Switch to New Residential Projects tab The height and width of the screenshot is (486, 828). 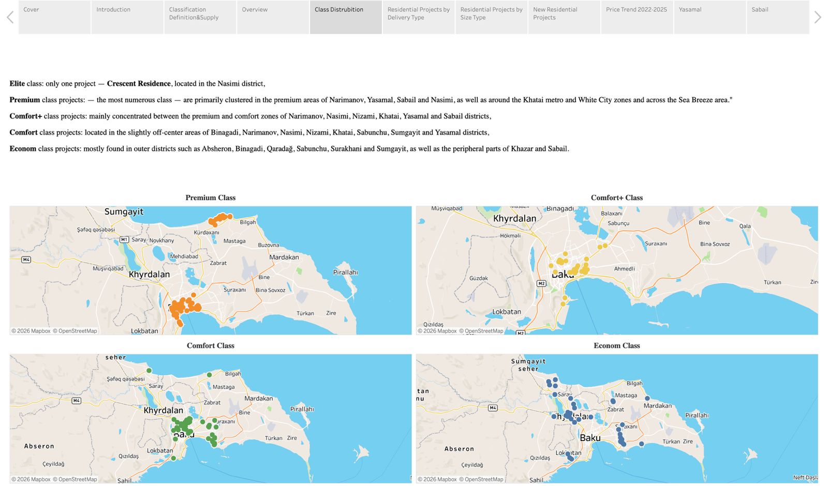click(564, 17)
